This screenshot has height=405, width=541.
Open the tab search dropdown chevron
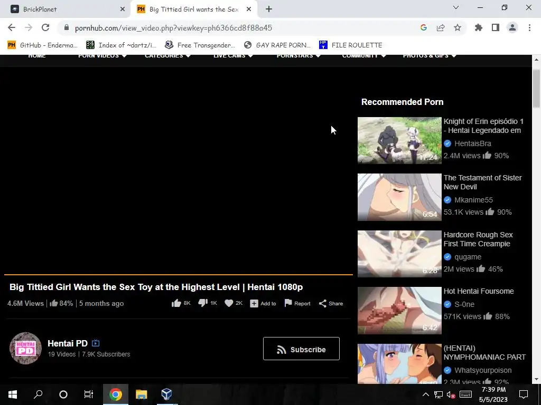coord(456,7)
